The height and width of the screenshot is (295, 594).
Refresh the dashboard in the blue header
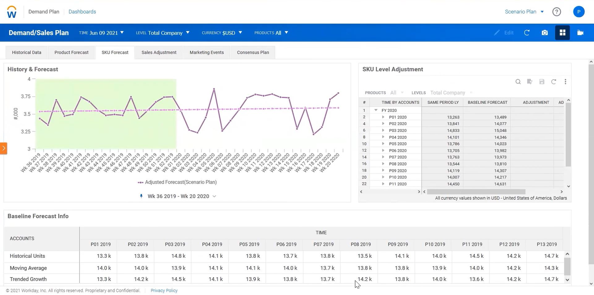point(527,33)
